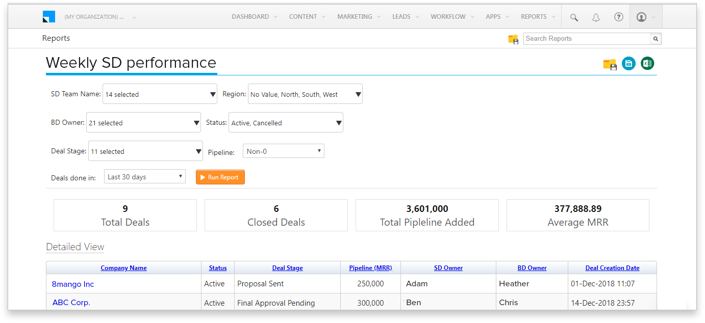The image size is (705, 323).
Task: Click the Run Report button
Action: pyautogui.click(x=220, y=177)
